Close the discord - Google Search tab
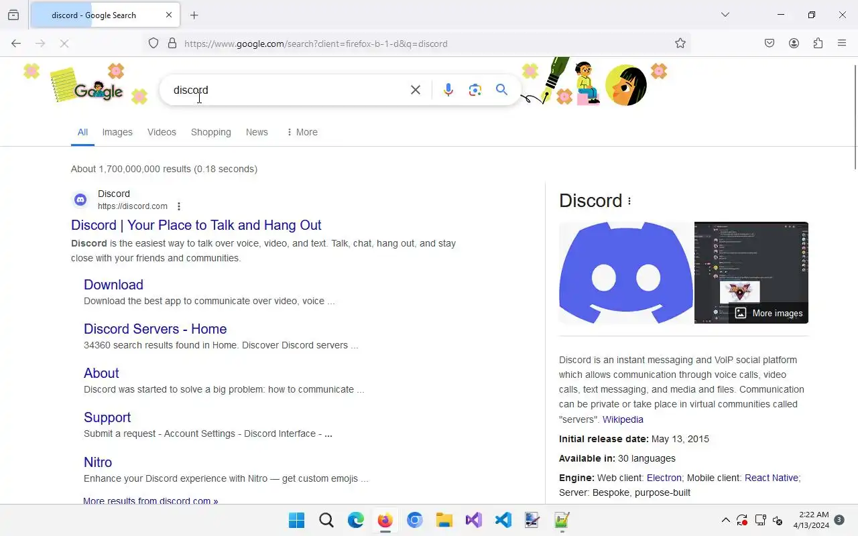858x536 pixels. pos(169,15)
